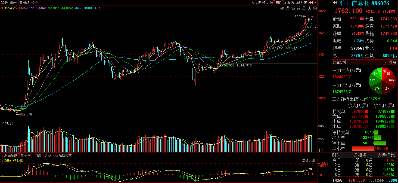398x183 pixels.
Task: Click the 3571万 volume label
Action: (7, 123)
